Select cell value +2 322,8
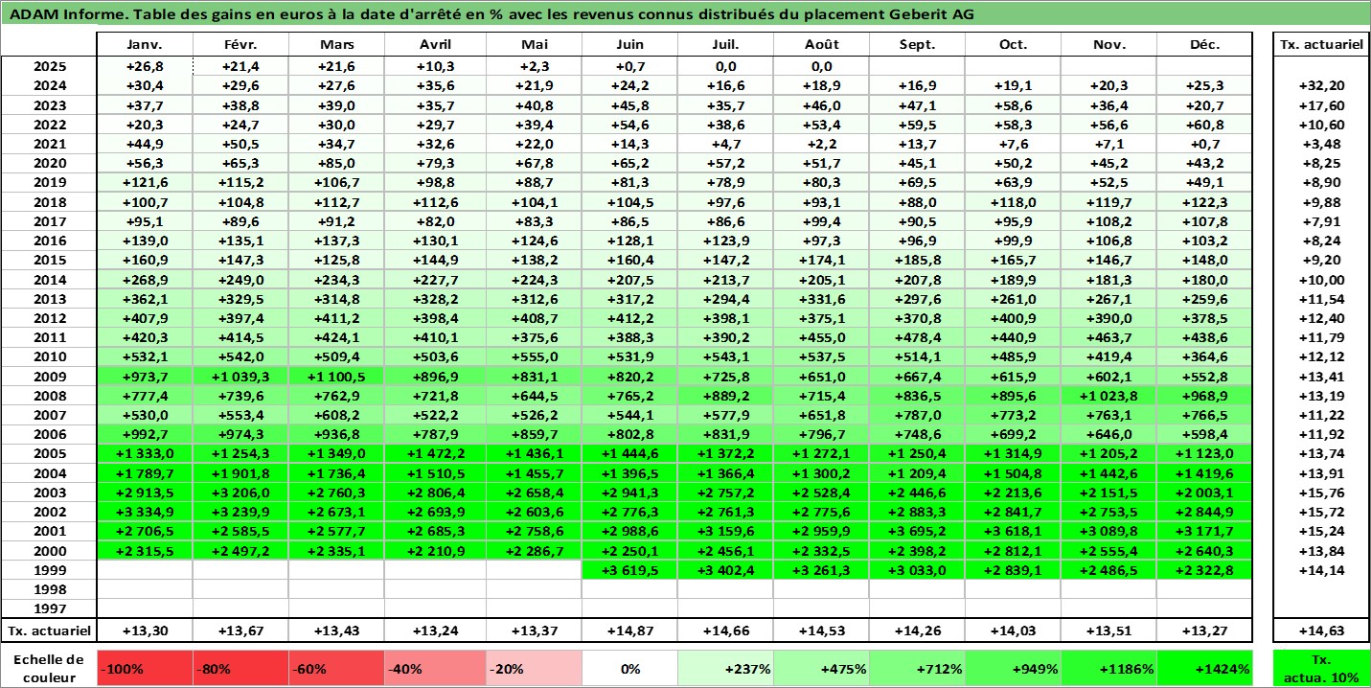Screen dimensions: 1371x688 (x=1205, y=569)
